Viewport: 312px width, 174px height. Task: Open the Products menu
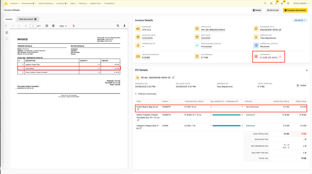(x=15, y=4)
